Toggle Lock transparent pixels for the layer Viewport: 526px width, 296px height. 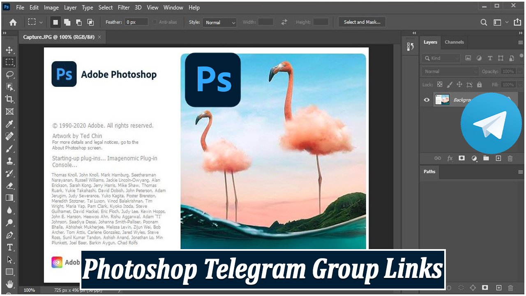439,84
